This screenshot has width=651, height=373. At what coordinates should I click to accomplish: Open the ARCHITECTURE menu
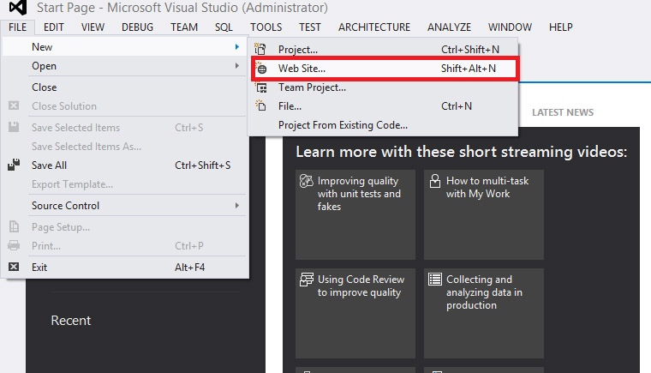pos(374,27)
